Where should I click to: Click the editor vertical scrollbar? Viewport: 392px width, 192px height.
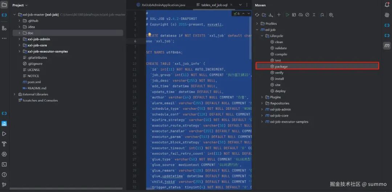[x=250, y=37]
